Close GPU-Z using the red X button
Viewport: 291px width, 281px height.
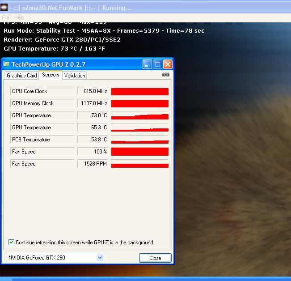pyautogui.click(x=168, y=64)
